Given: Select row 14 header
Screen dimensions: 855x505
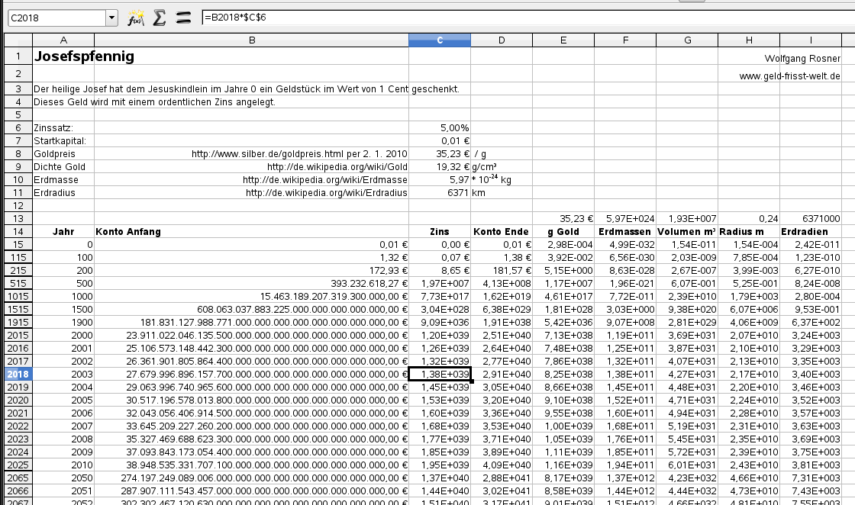Looking at the screenshot, I should (18, 231).
